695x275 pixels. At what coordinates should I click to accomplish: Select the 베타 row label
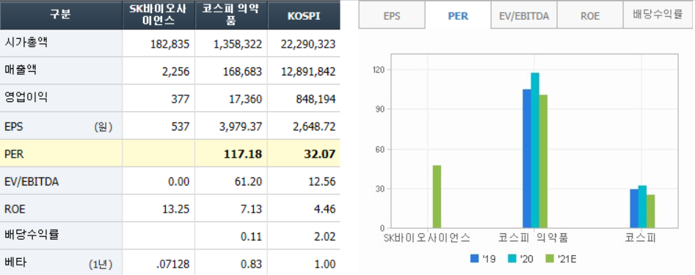coord(15,263)
